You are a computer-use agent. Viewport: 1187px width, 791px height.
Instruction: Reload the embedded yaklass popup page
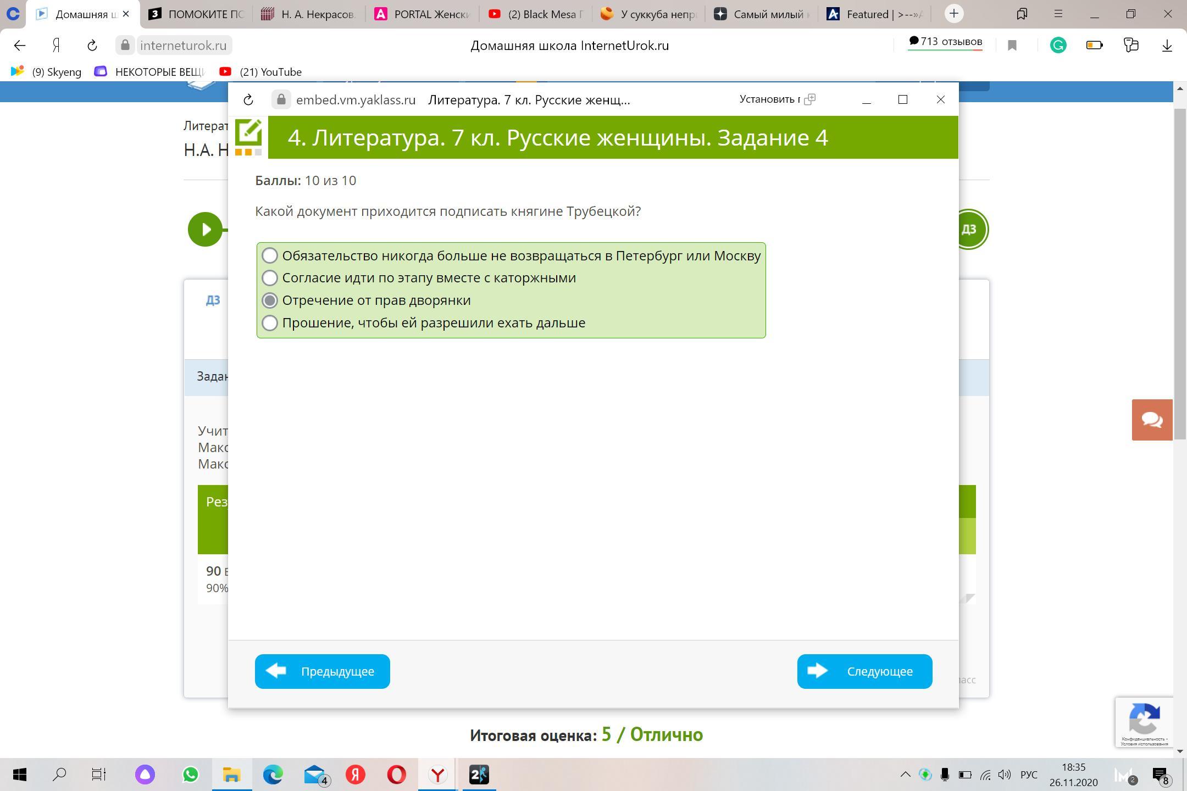(x=248, y=100)
